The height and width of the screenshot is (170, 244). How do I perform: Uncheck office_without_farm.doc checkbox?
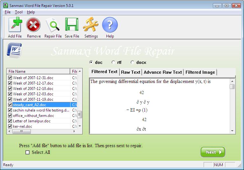pyautogui.click(x=10, y=116)
